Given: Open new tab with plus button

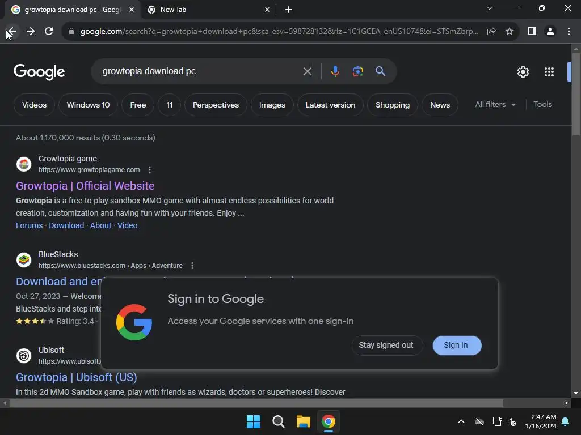Looking at the screenshot, I should coord(289,10).
